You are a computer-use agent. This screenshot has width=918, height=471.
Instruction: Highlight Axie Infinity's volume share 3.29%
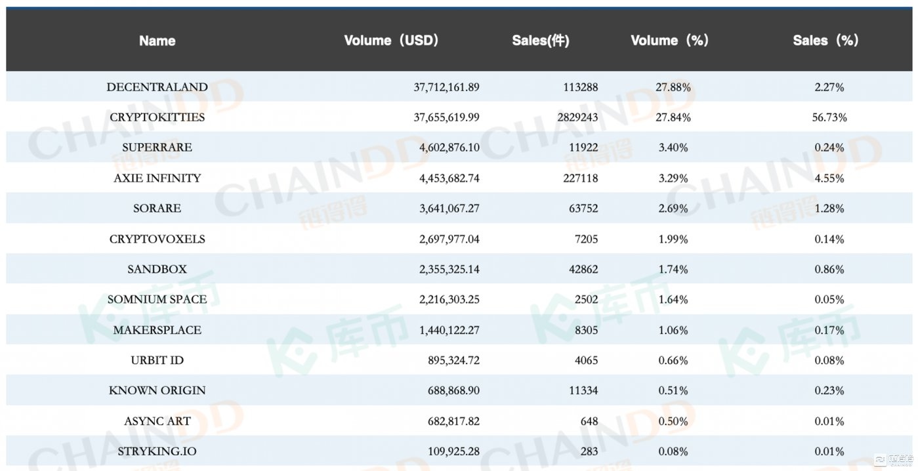(x=673, y=178)
